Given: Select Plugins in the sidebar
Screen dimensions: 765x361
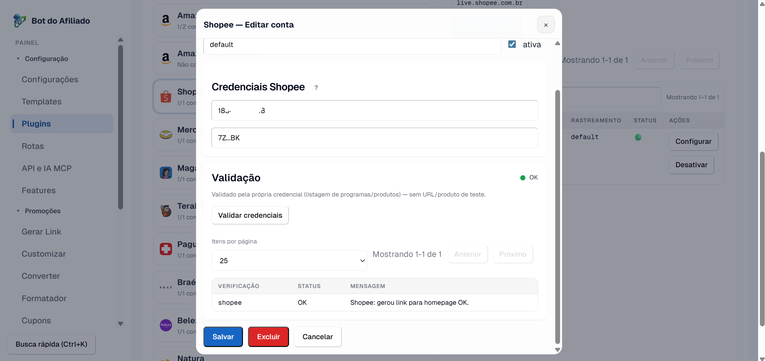Looking at the screenshot, I should click(x=62, y=124).
